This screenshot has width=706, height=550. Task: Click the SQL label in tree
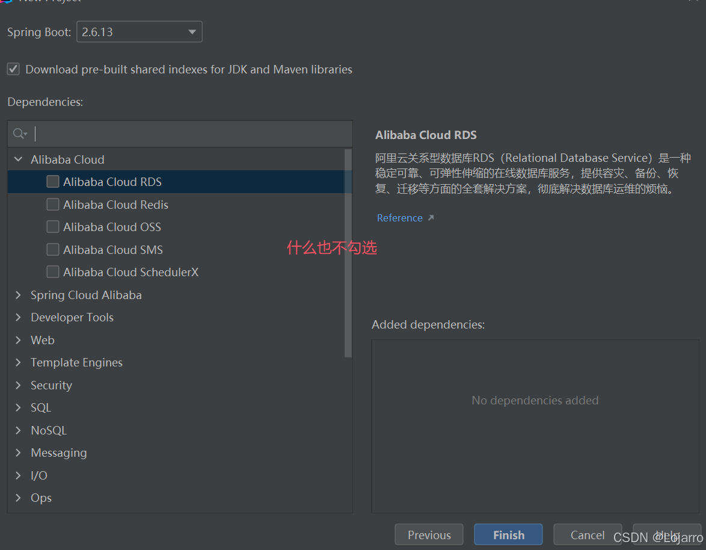tap(40, 407)
